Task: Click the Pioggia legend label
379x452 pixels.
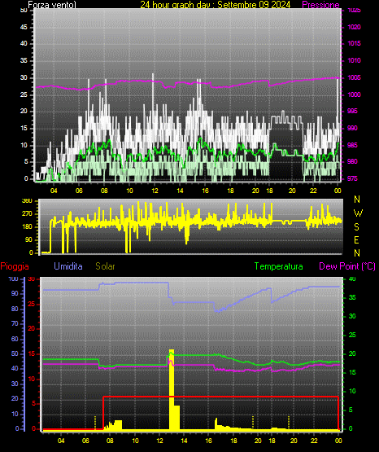Action: (15, 266)
